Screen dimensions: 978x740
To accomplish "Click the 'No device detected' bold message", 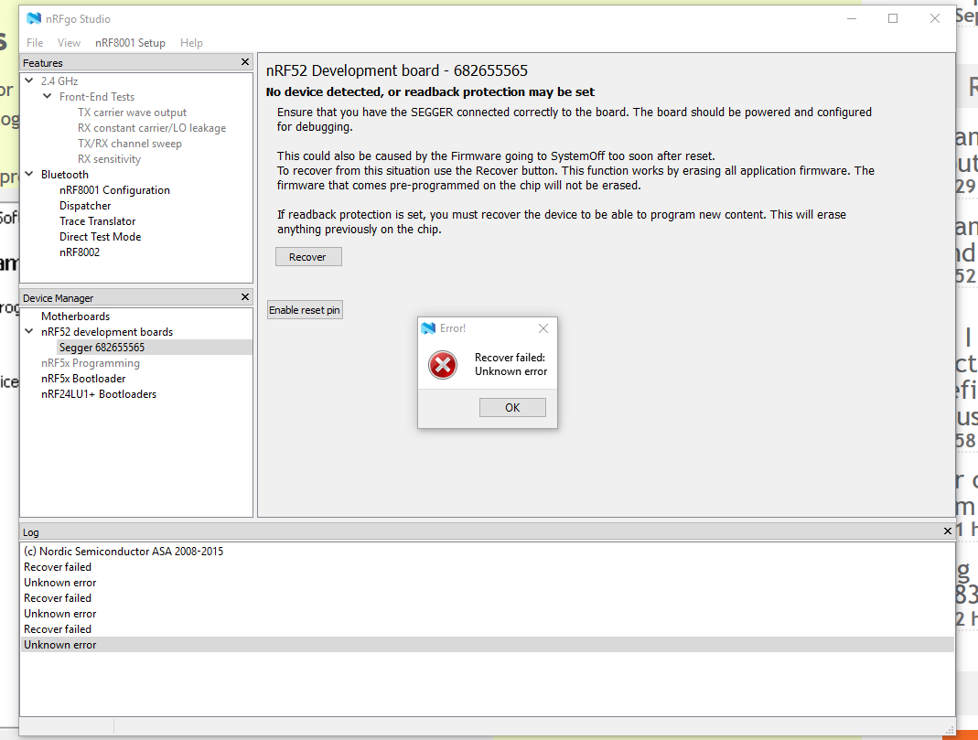I will (x=430, y=92).
